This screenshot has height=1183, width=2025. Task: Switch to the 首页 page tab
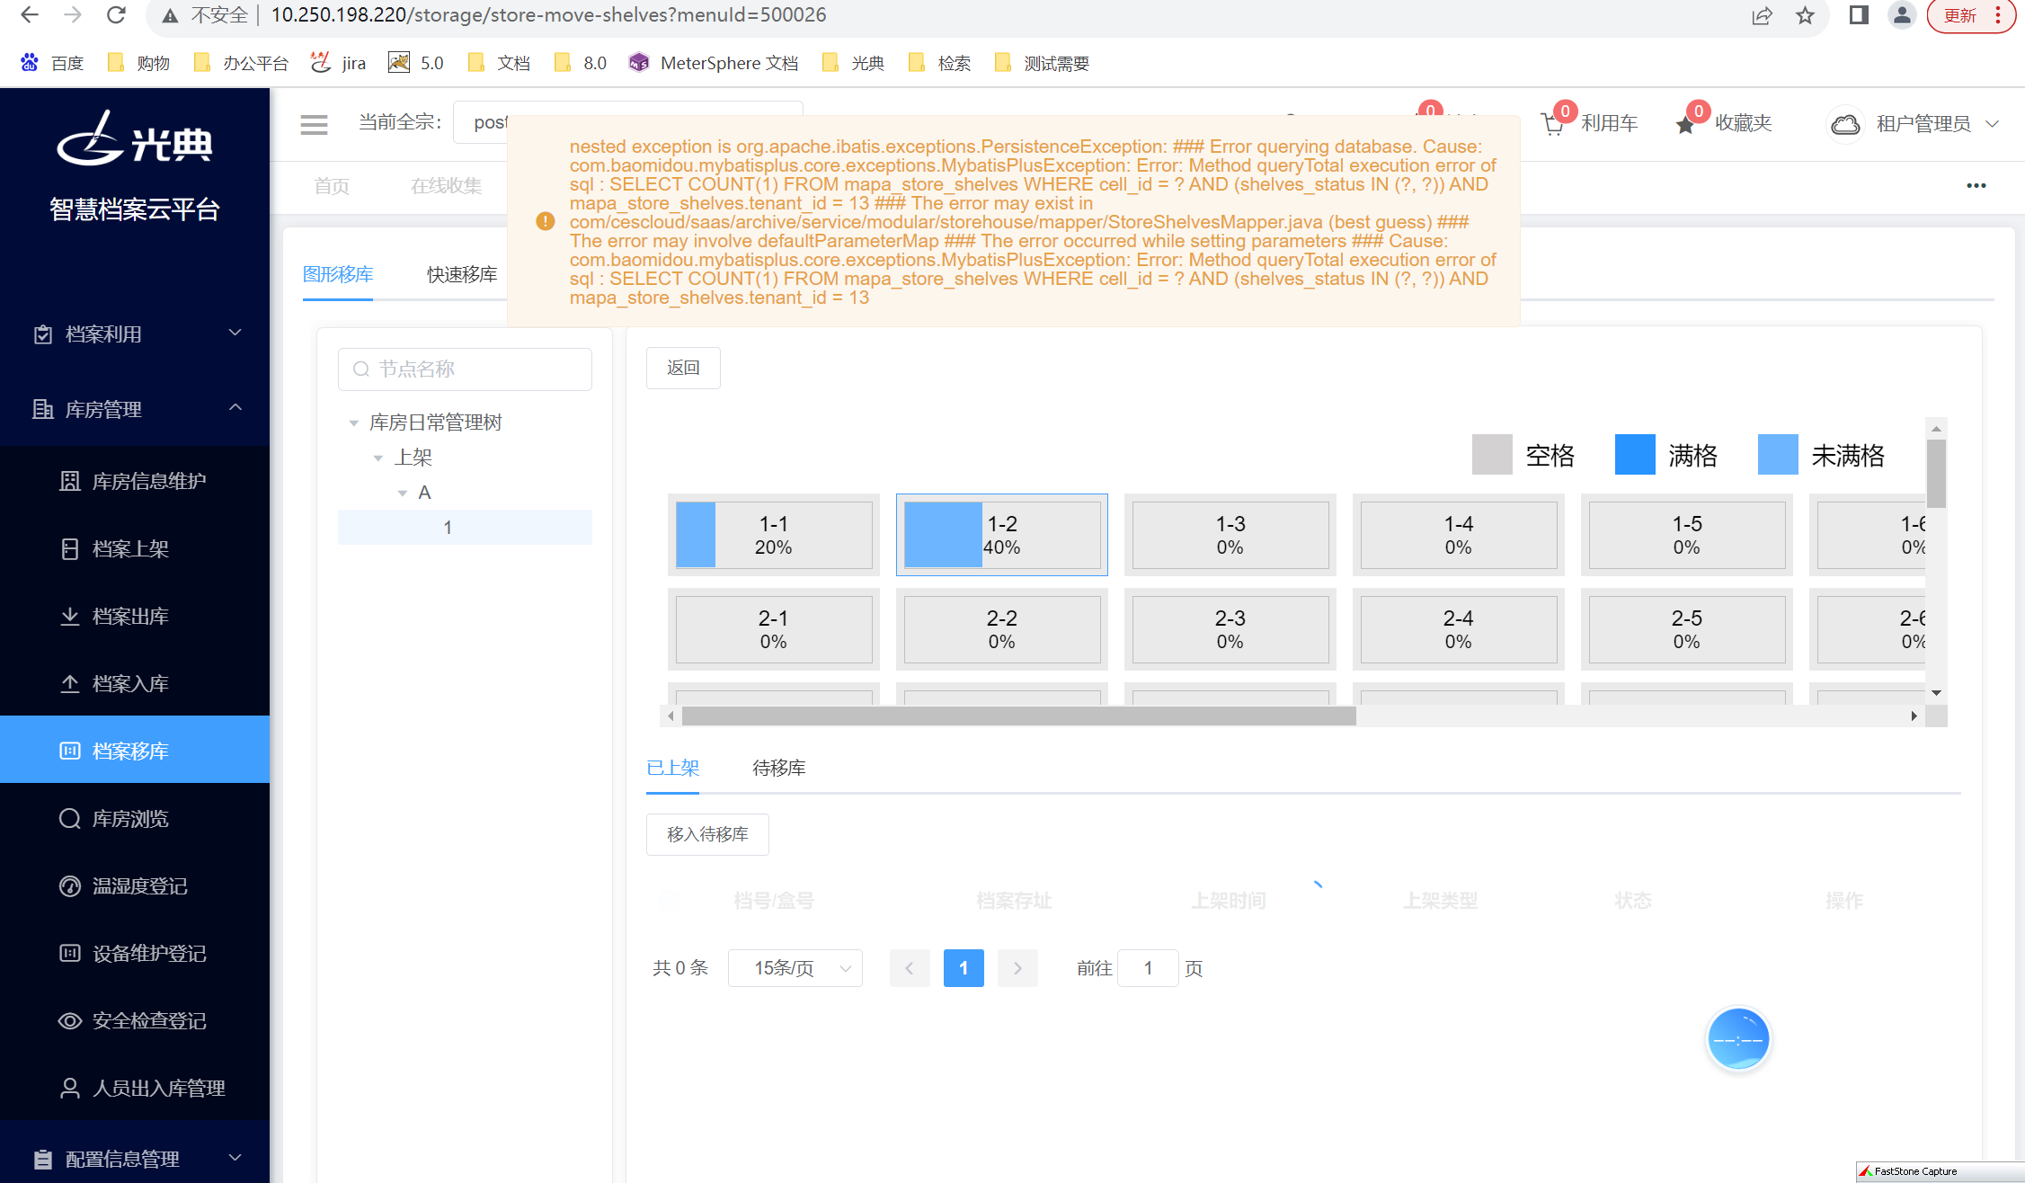[332, 186]
